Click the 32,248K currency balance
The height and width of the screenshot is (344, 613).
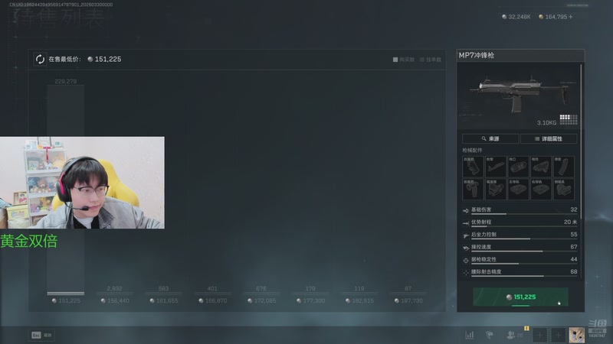516,17
